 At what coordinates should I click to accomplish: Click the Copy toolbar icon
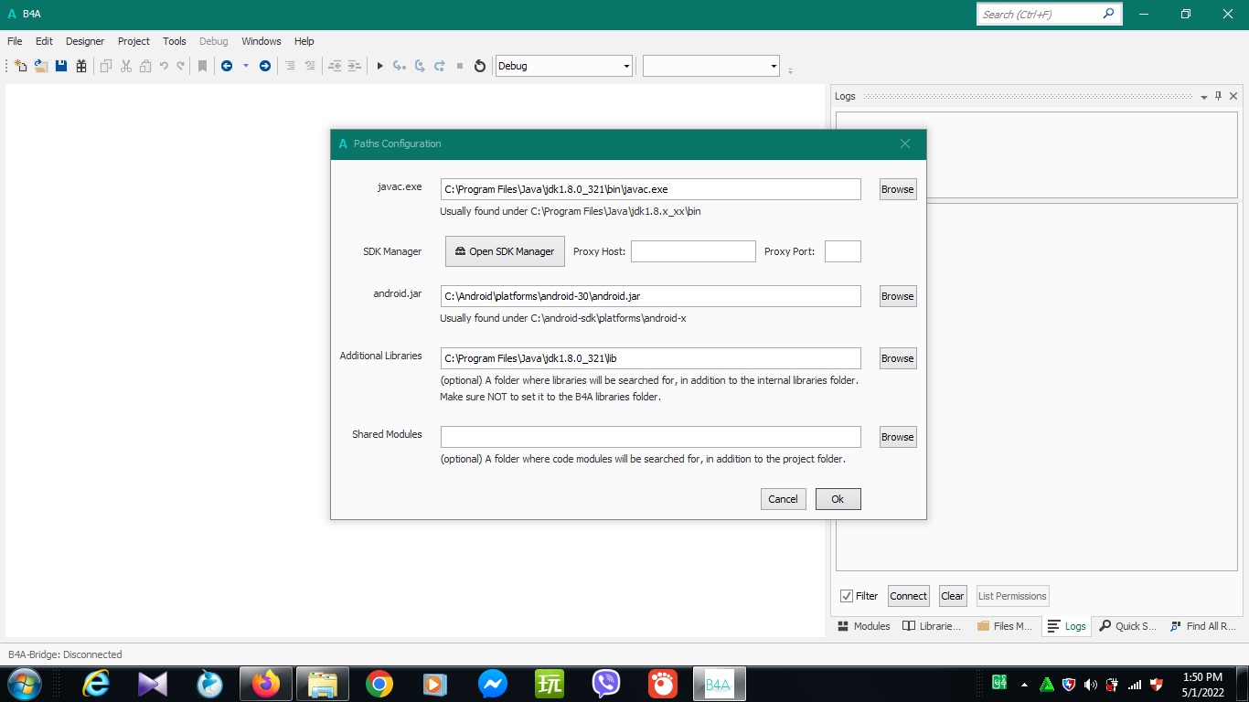pyautogui.click(x=106, y=66)
